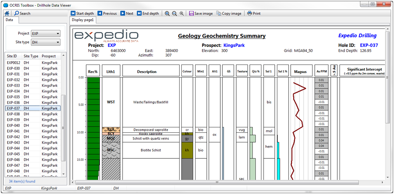Open the Project dropdown
The image size is (394, 194).
(45, 34)
